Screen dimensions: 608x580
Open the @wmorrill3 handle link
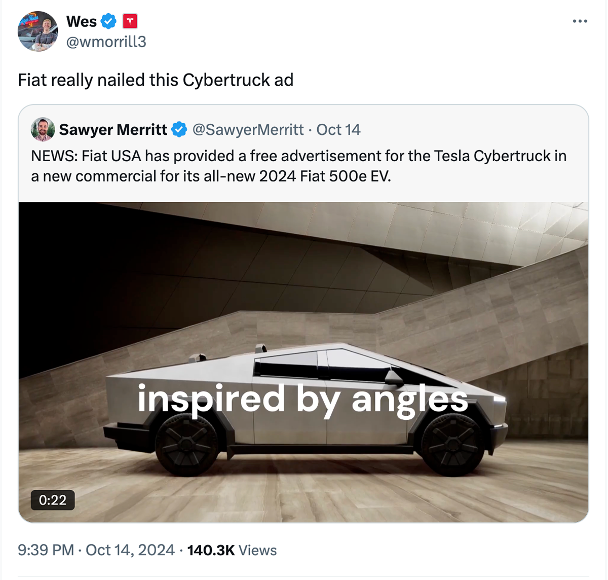pos(106,42)
